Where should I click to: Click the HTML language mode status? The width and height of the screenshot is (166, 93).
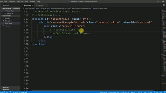[150, 92]
